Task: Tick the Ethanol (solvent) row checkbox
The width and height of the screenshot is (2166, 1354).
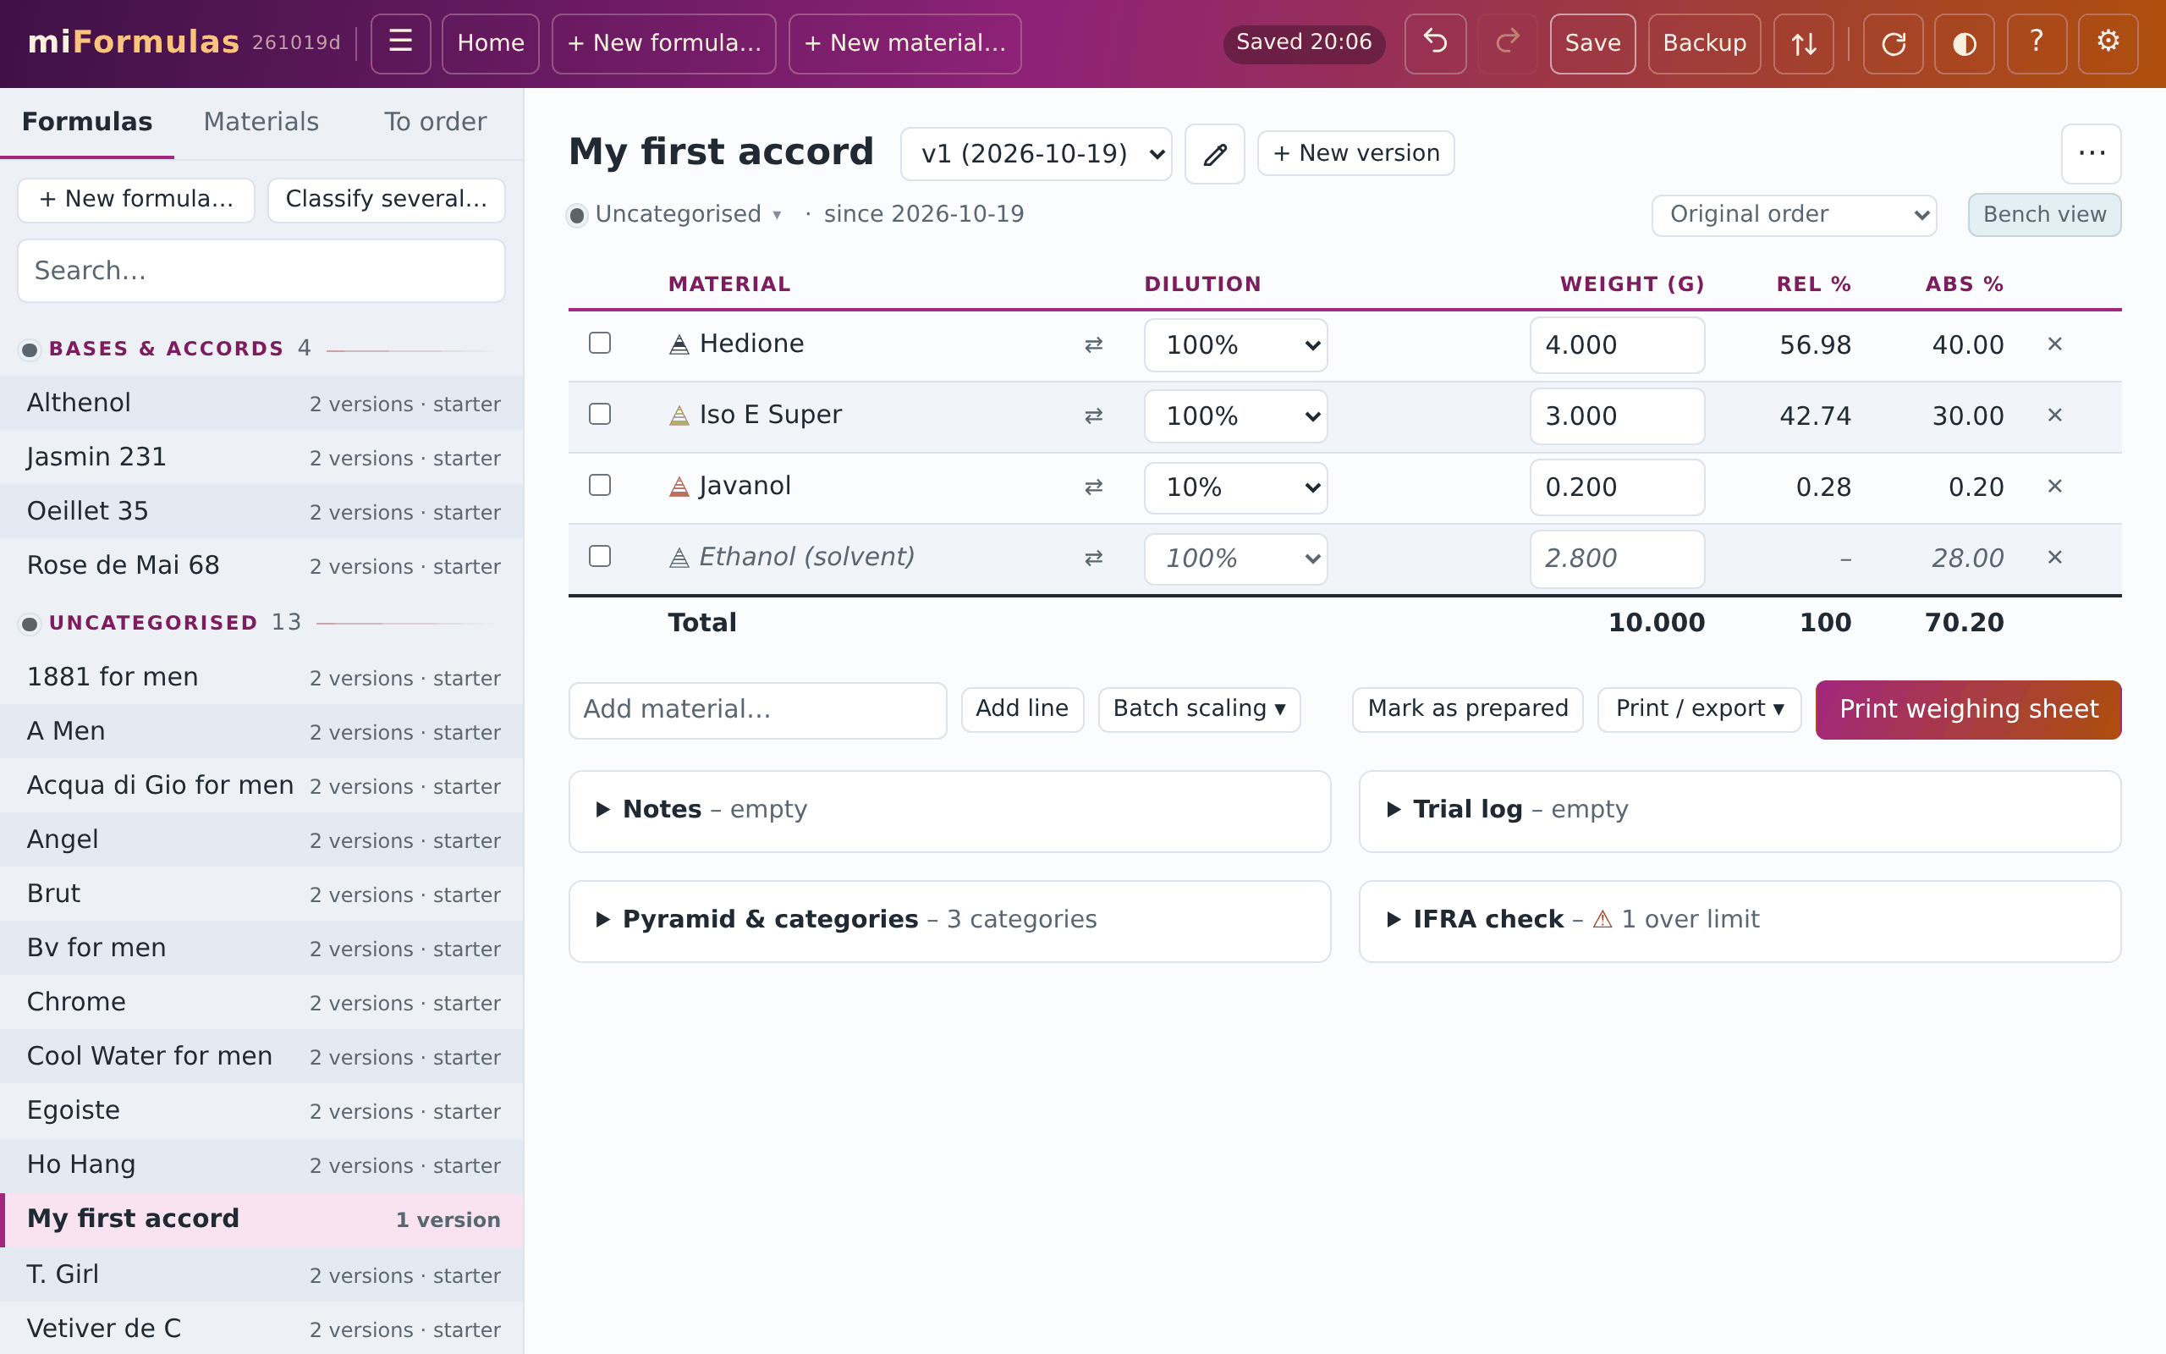Action: [600, 556]
